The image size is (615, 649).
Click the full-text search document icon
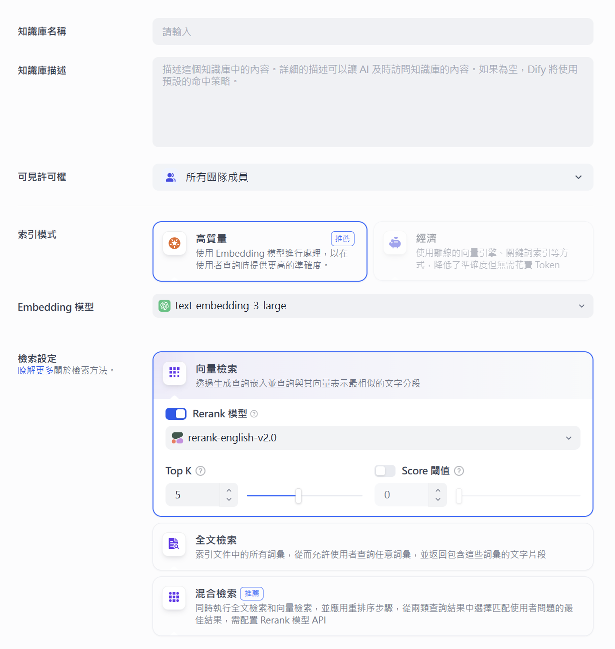(174, 544)
